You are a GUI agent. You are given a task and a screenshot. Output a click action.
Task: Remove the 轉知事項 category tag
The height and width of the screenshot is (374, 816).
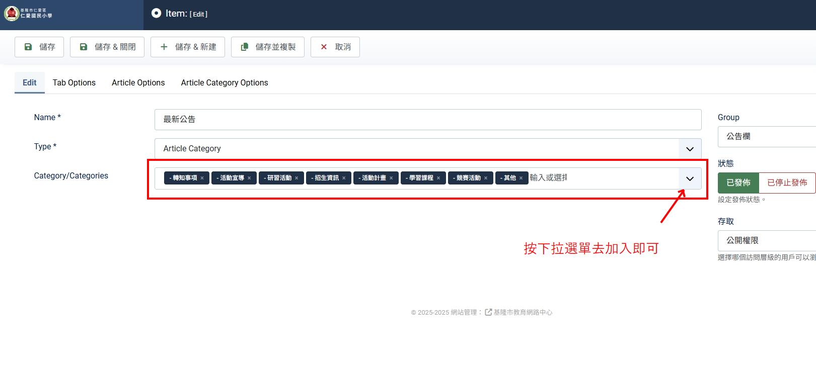click(x=202, y=178)
